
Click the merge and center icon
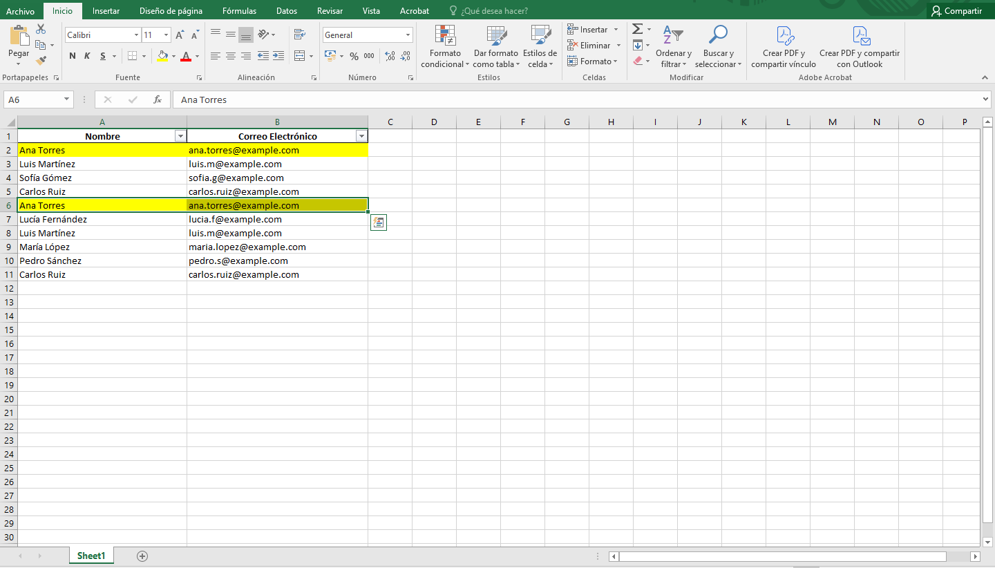tap(299, 56)
